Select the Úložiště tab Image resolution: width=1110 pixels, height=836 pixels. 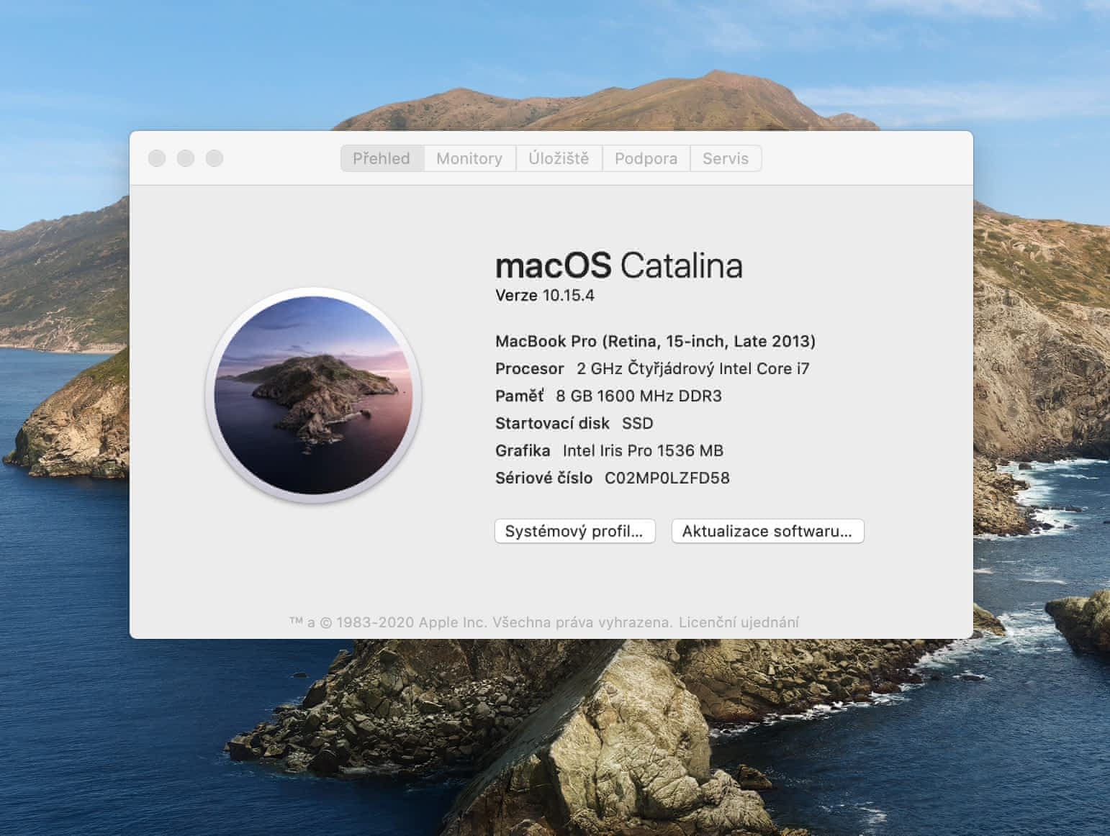click(x=559, y=158)
